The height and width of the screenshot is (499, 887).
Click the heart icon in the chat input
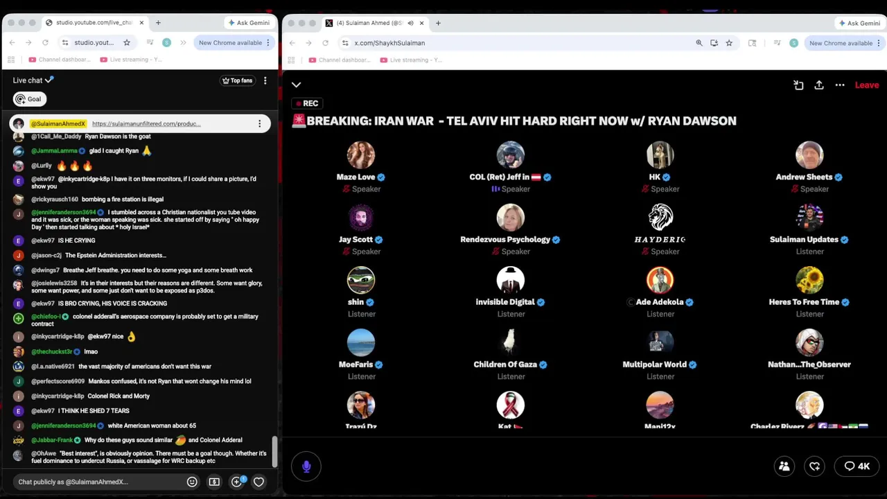258,482
